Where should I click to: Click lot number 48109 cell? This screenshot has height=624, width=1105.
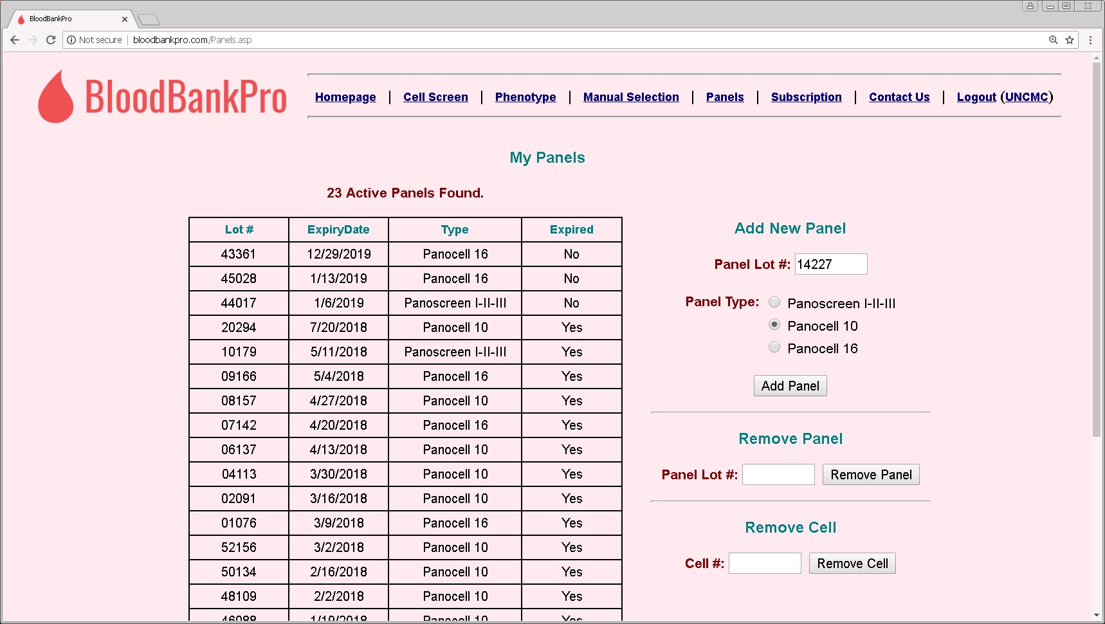239,596
